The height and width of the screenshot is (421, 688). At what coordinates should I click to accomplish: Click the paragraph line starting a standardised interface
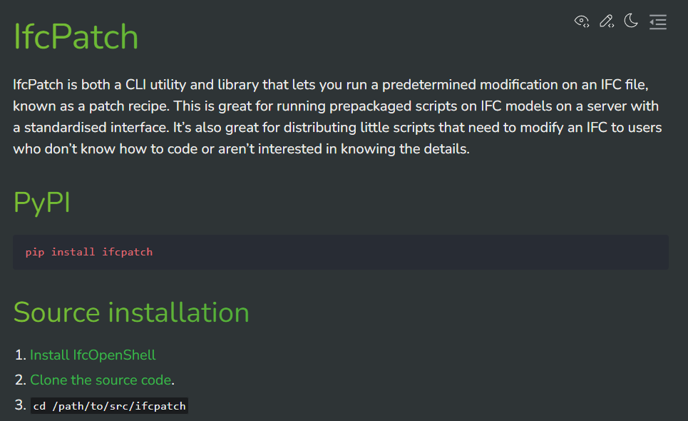337,127
